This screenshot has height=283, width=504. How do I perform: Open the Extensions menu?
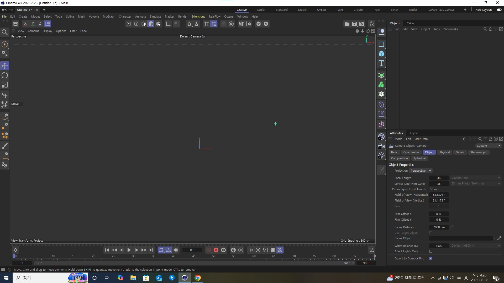pyautogui.click(x=198, y=17)
